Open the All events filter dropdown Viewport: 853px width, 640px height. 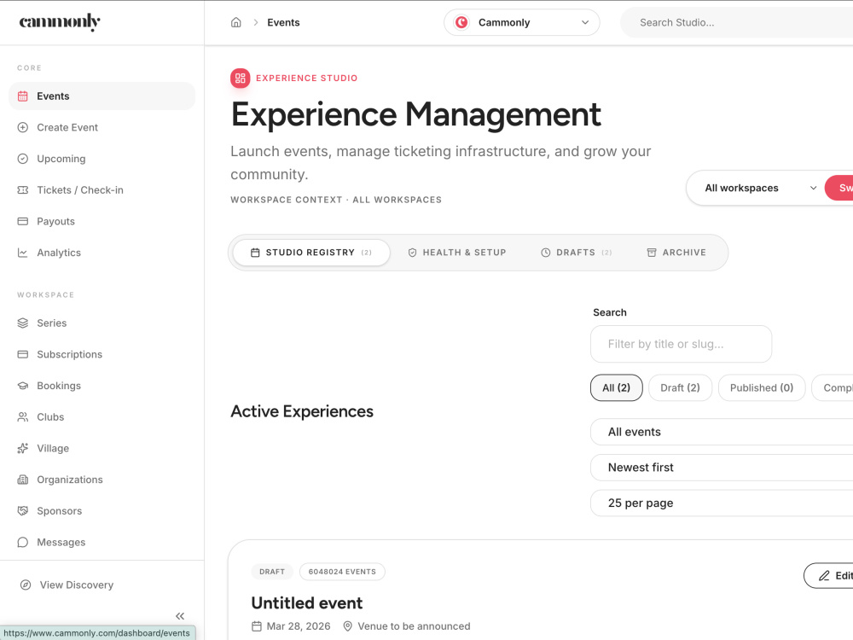(722, 432)
